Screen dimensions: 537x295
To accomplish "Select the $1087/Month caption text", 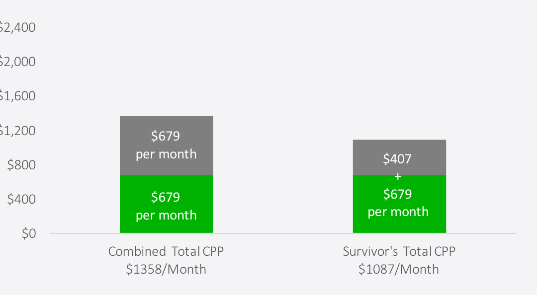I will point(399,269).
